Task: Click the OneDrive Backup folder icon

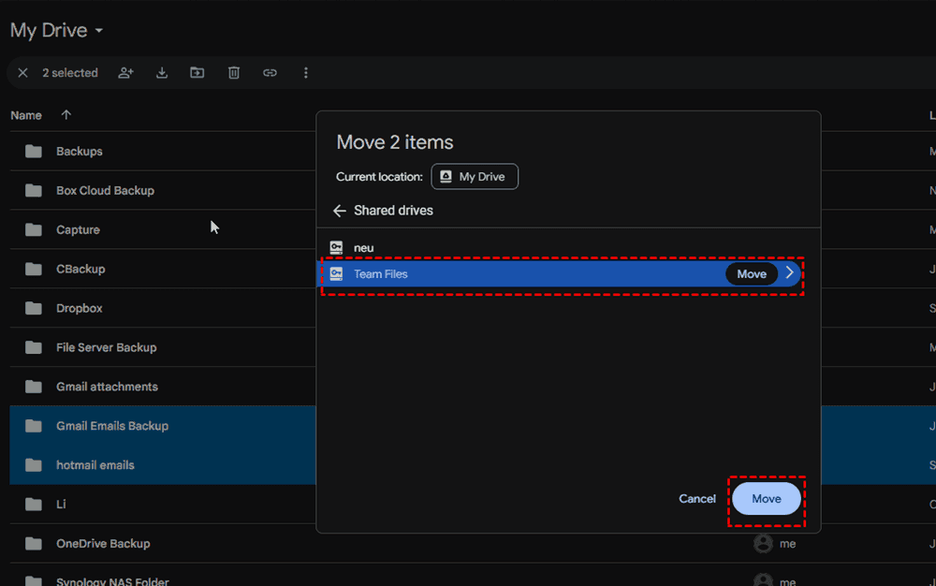Action: point(34,544)
